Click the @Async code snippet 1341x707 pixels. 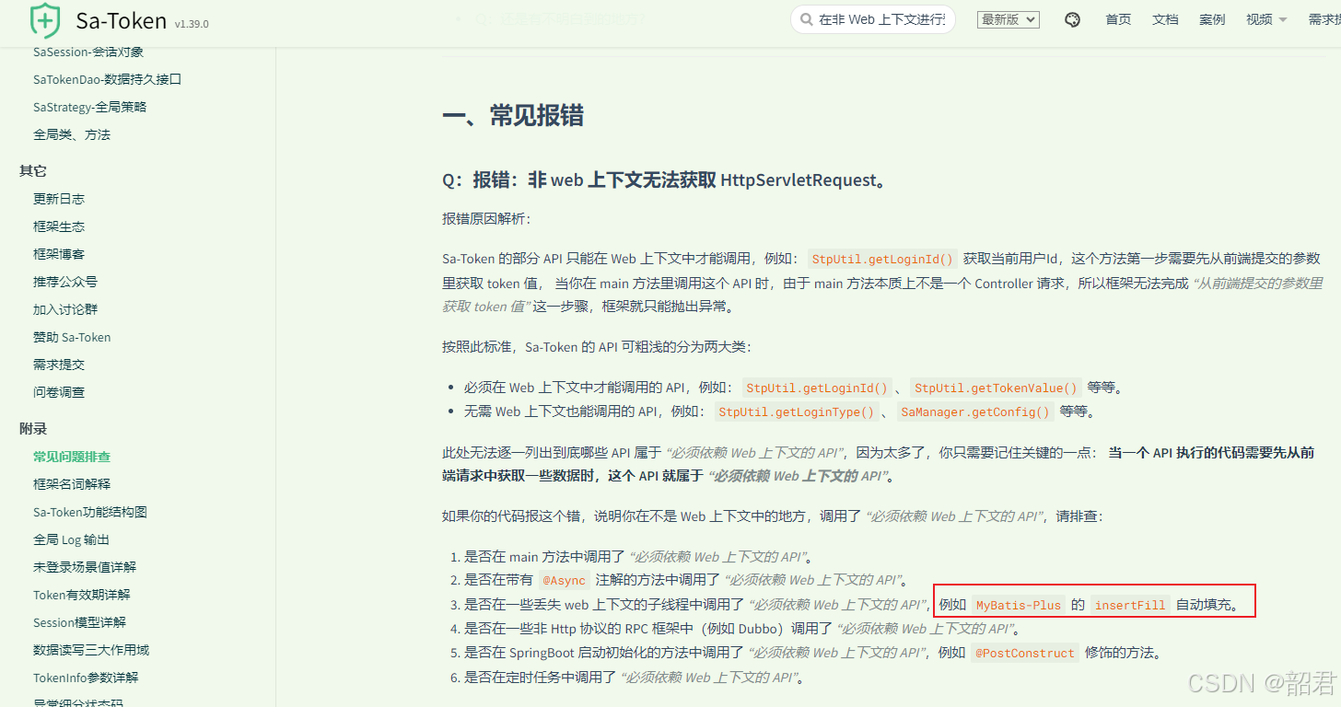564,580
